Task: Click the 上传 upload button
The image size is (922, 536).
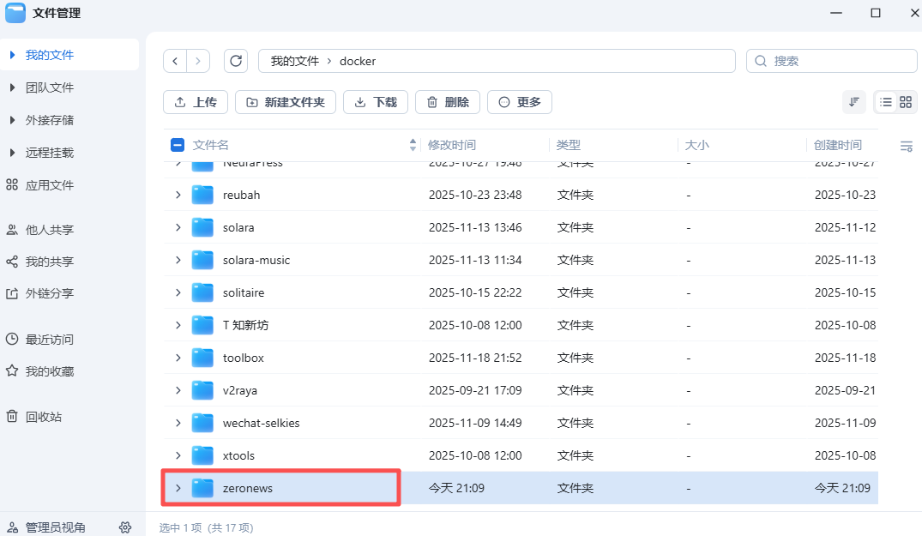Action: click(195, 101)
